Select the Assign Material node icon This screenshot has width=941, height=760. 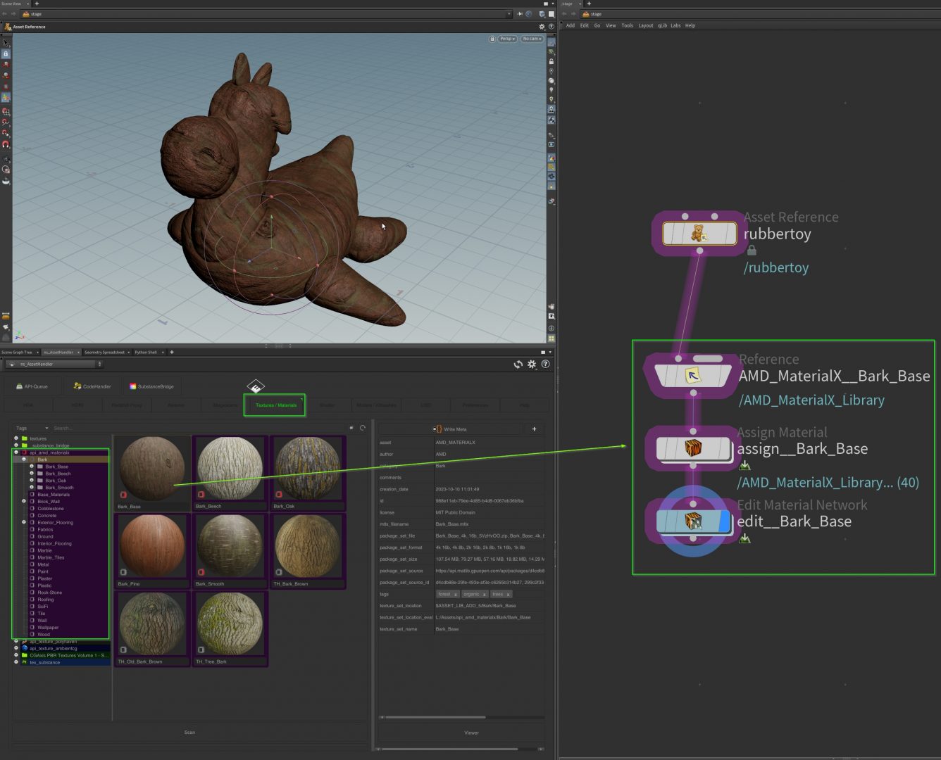(693, 448)
